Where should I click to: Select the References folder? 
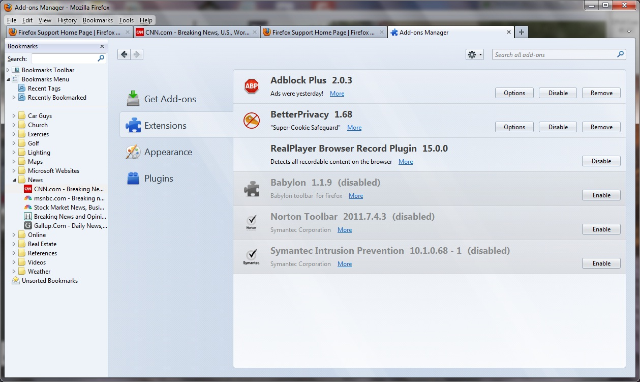(x=42, y=253)
